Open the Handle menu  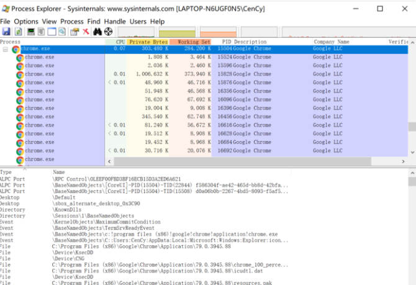(x=115, y=22)
